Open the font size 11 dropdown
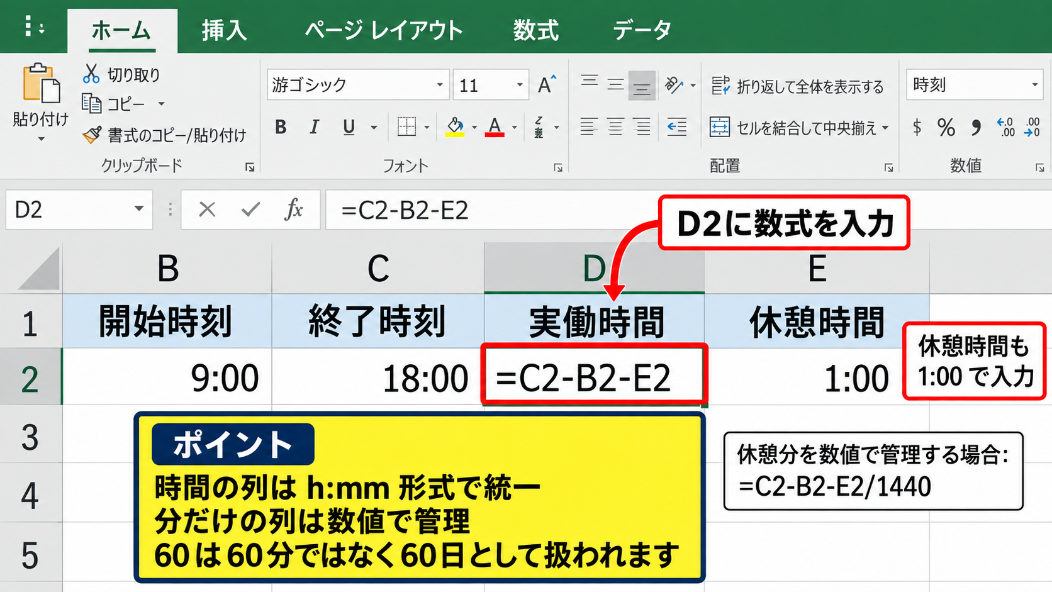The height and width of the screenshot is (592, 1052). (520, 85)
